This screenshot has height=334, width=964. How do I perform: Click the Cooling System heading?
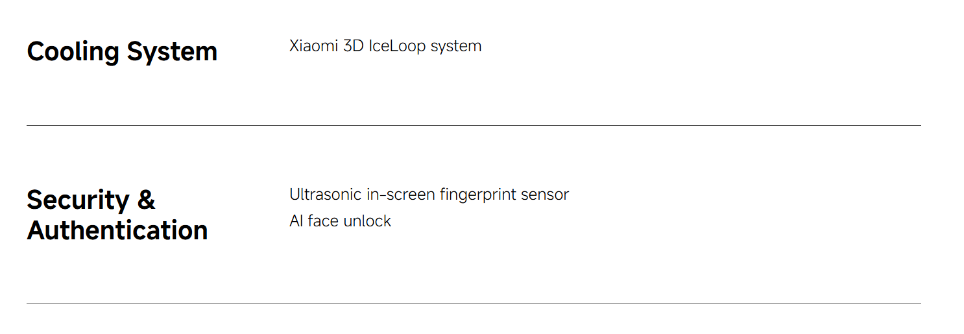[x=122, y=52]
